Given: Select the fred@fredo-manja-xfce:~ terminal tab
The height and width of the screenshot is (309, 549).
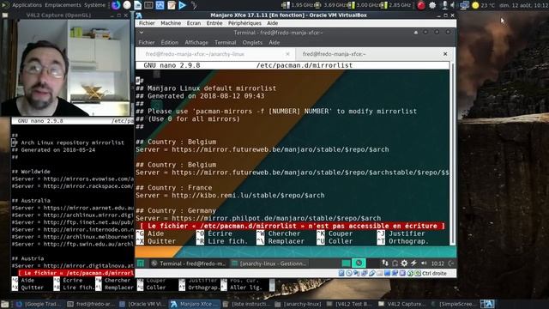Looking at the screenshot, I should [x=375, y=54].
